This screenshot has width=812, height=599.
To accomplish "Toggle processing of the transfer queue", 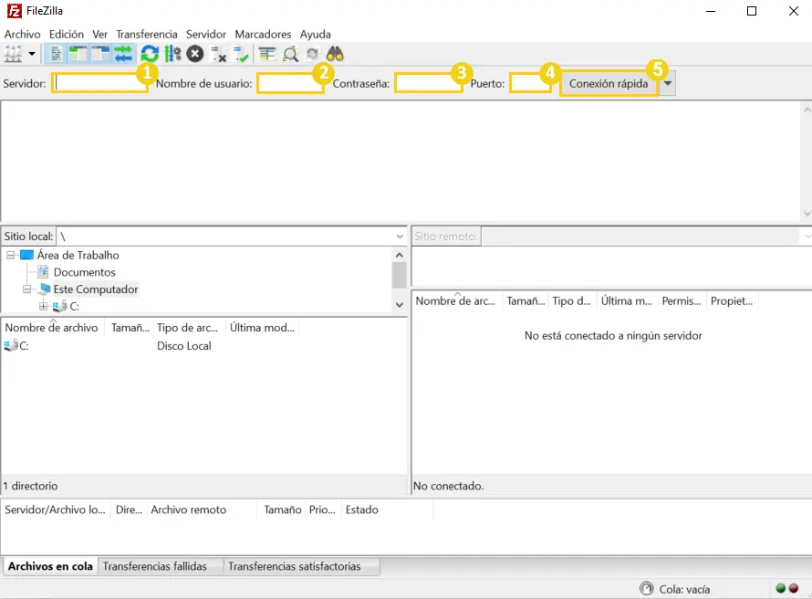I will pos(172,54).
